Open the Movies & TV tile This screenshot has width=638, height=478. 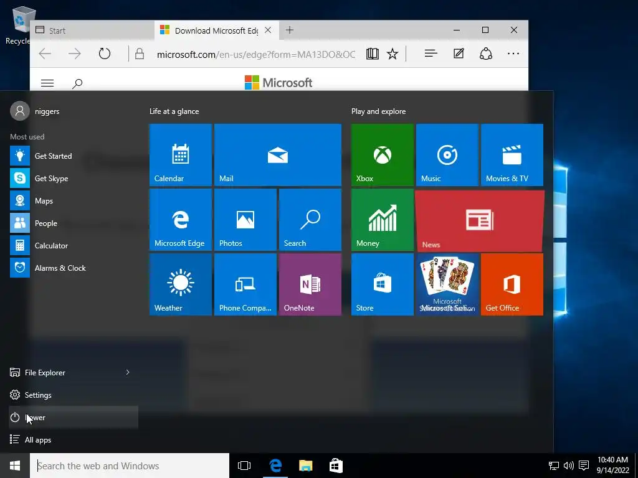[x=512, y=155]
